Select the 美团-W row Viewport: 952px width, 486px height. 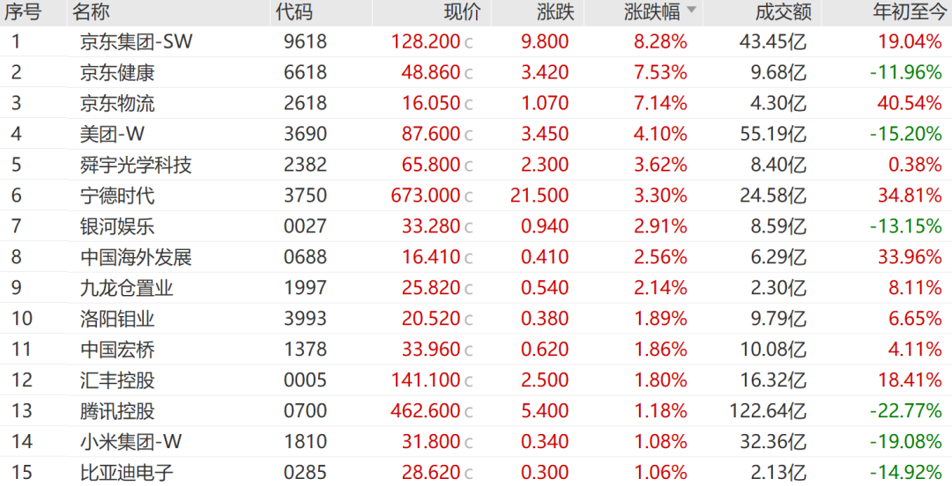[x=476, y=134]
